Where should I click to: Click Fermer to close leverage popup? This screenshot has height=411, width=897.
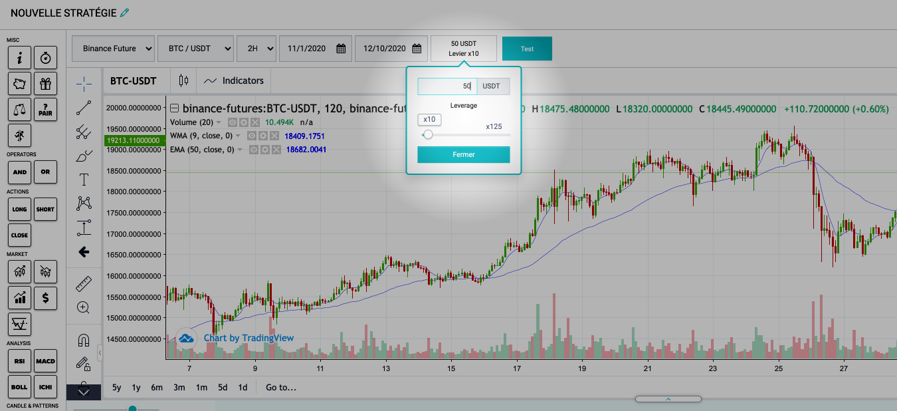coord(464,154)
